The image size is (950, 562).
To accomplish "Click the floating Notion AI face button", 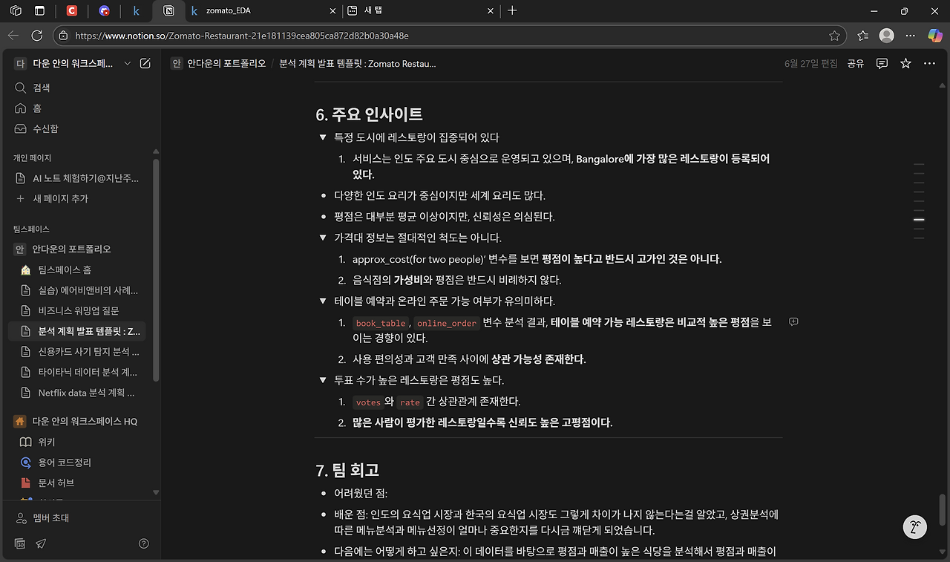I will point(914,527).
